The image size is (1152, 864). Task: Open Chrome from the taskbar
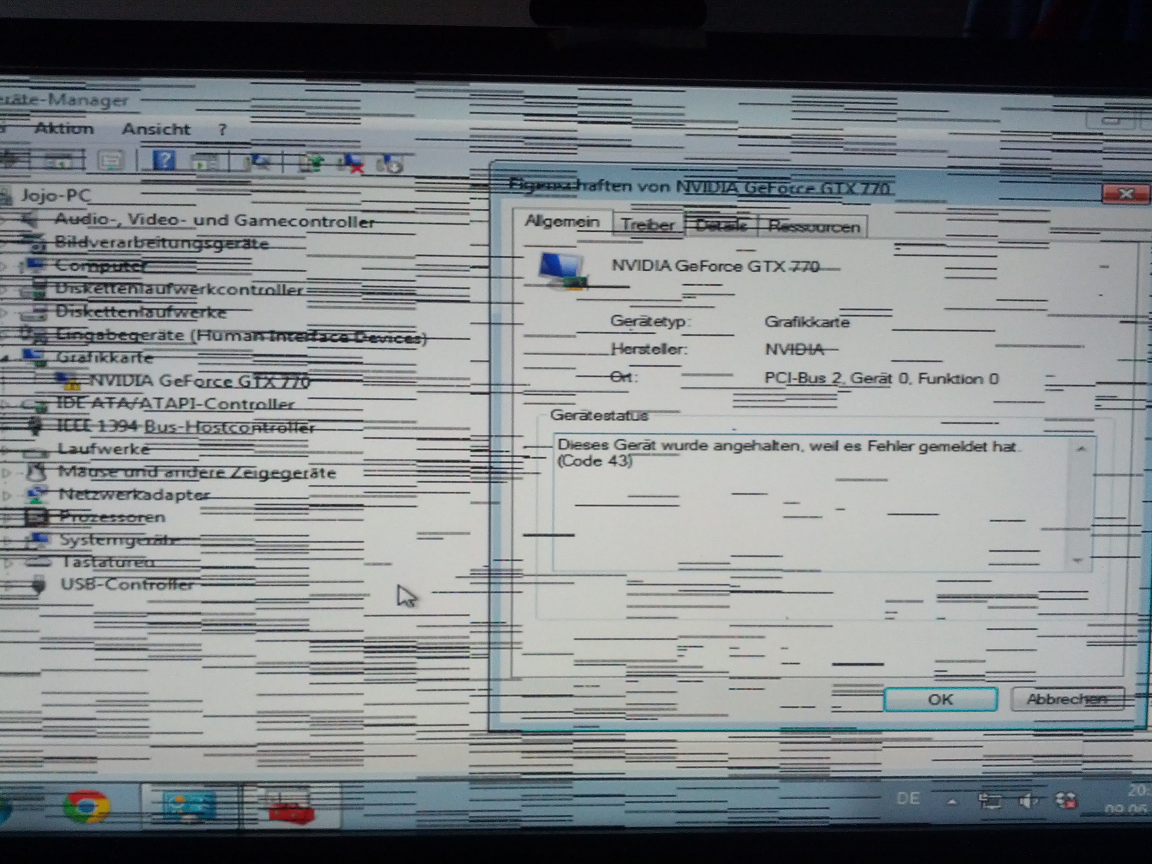pyautogui.click(x=87, y=806)
